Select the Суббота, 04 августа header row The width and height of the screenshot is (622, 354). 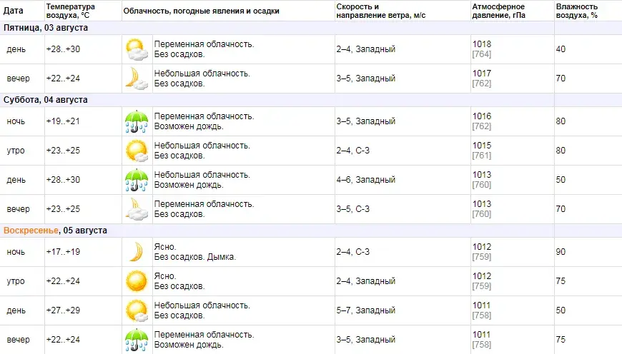pos(277,100)
